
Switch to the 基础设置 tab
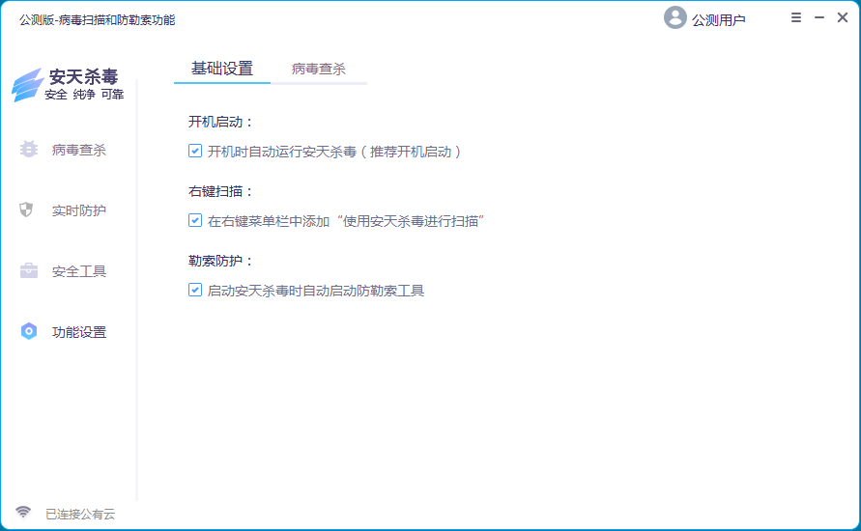coord(222,69)
